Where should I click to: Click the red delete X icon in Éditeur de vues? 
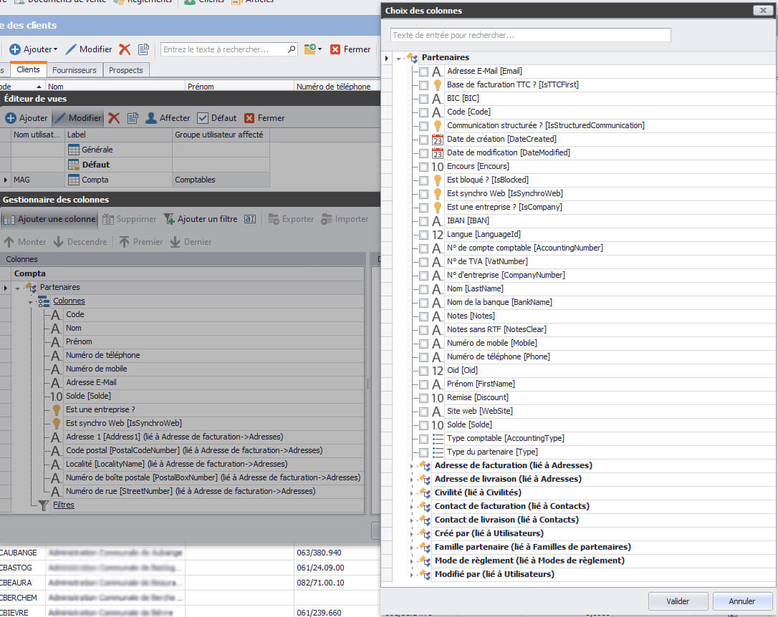point(114,118)
